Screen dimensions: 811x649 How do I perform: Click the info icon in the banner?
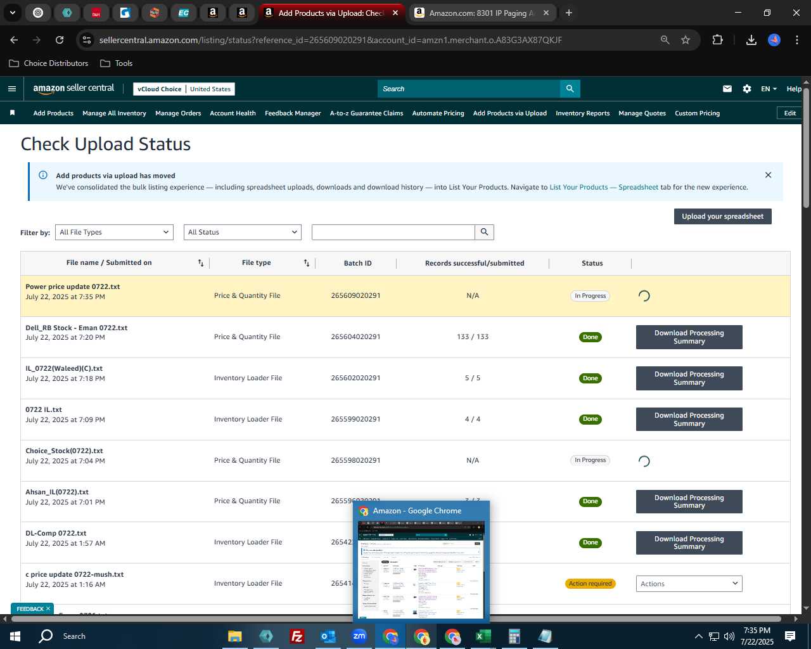click(43, 175)
